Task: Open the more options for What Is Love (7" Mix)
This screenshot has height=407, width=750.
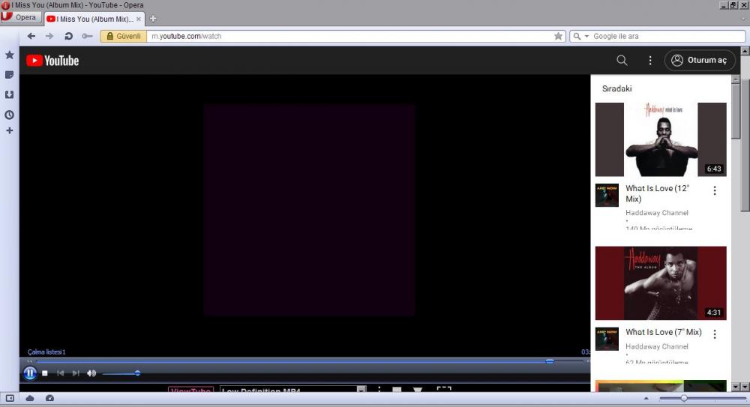Action: click(715, 334)
